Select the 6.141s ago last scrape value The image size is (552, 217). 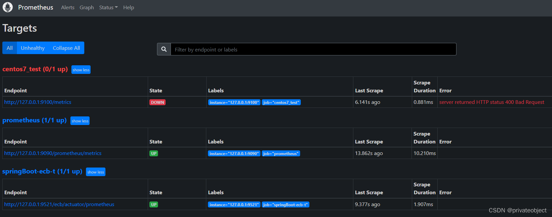368,102
